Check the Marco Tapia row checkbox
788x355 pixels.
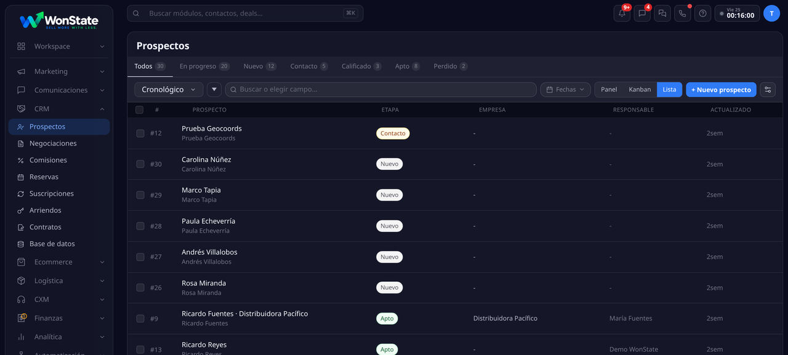pos(140,195)
